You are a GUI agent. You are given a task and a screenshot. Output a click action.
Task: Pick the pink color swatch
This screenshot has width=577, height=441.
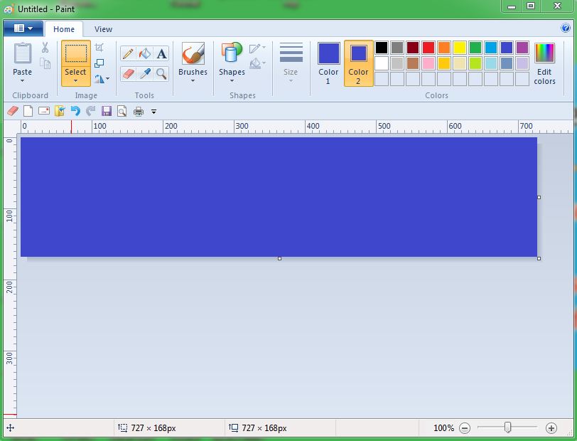tap(428, 63)
